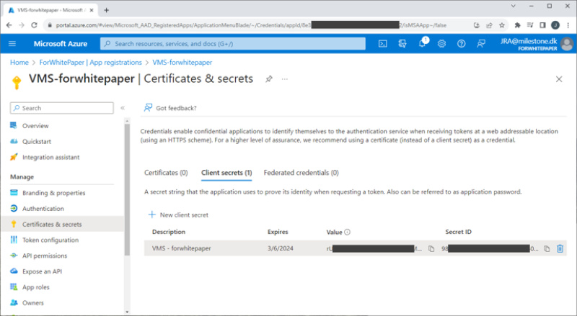Open the blade's more options ellipsis
Viewport: 577px width, 316px height.
pos(285,78)
